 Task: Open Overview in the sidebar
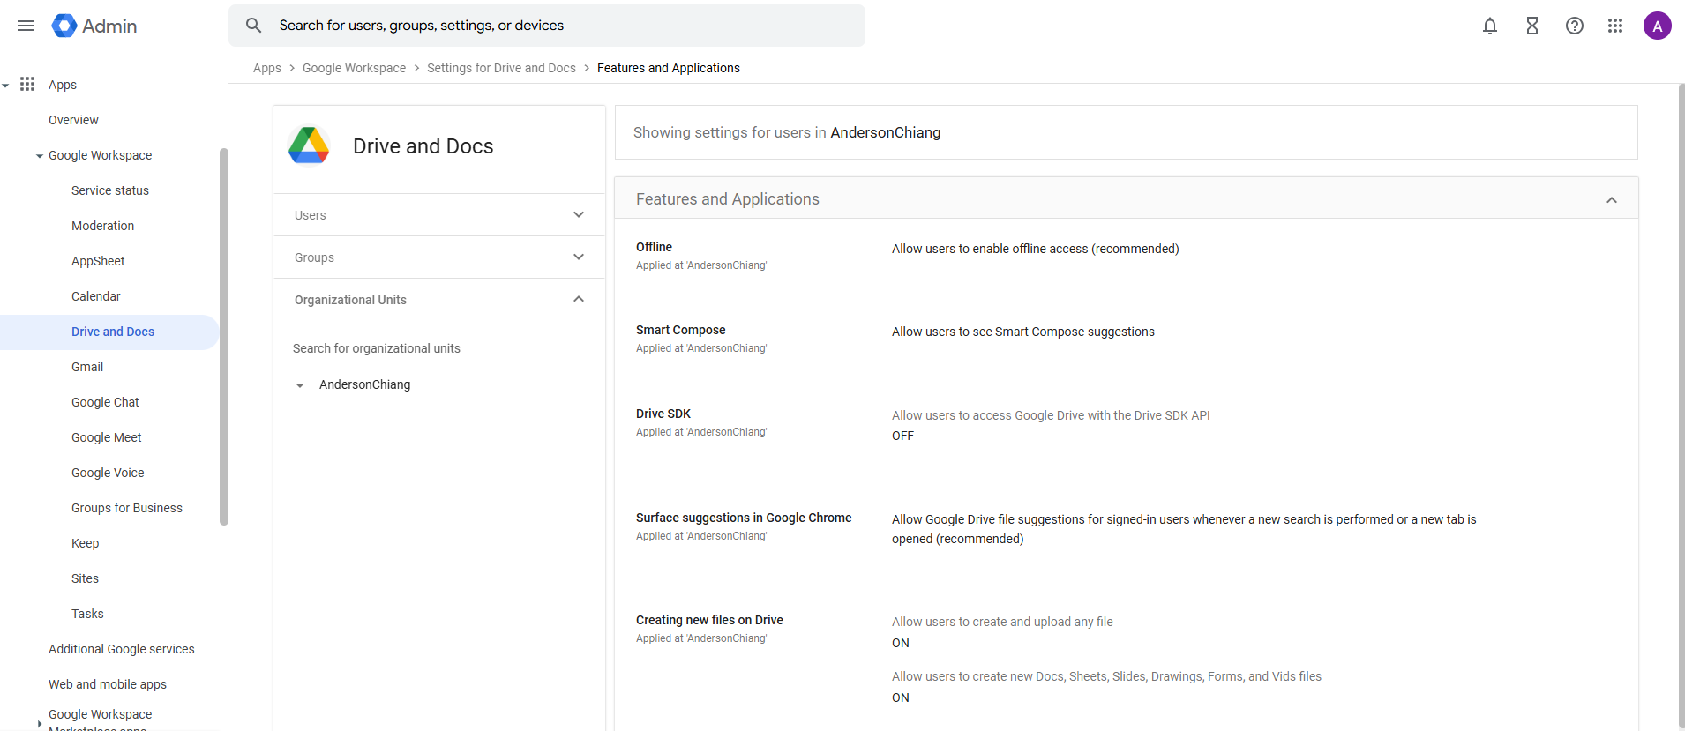coord(73,120)
